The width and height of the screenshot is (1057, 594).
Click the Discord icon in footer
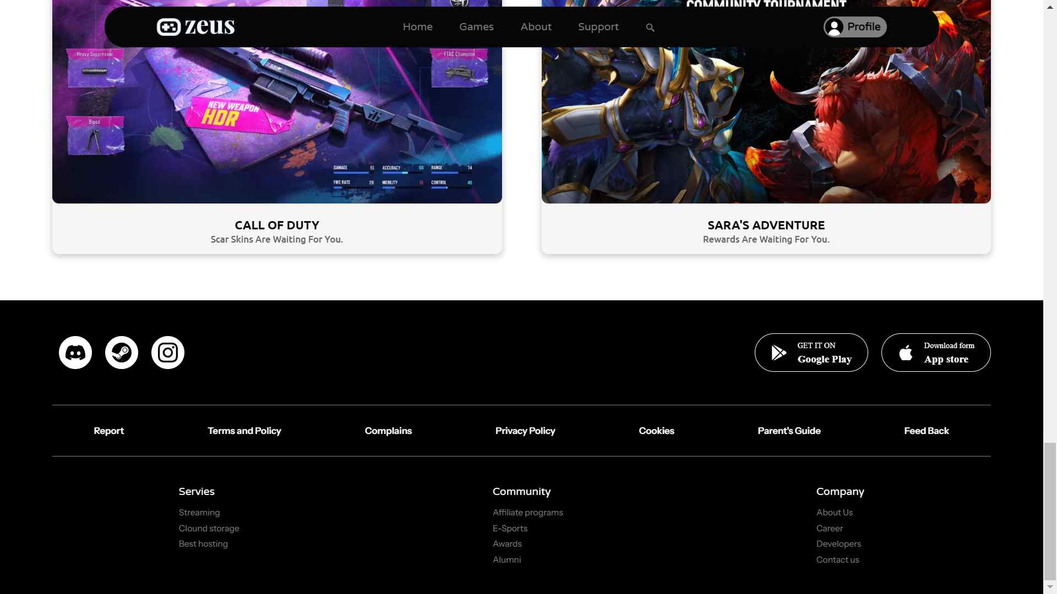coord(75,353)
